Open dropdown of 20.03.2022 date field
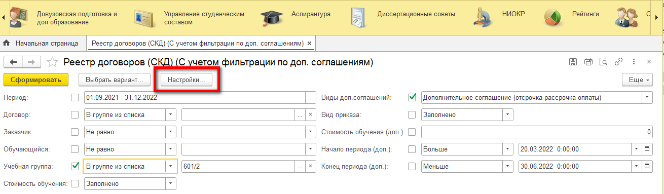 [637, 149]
